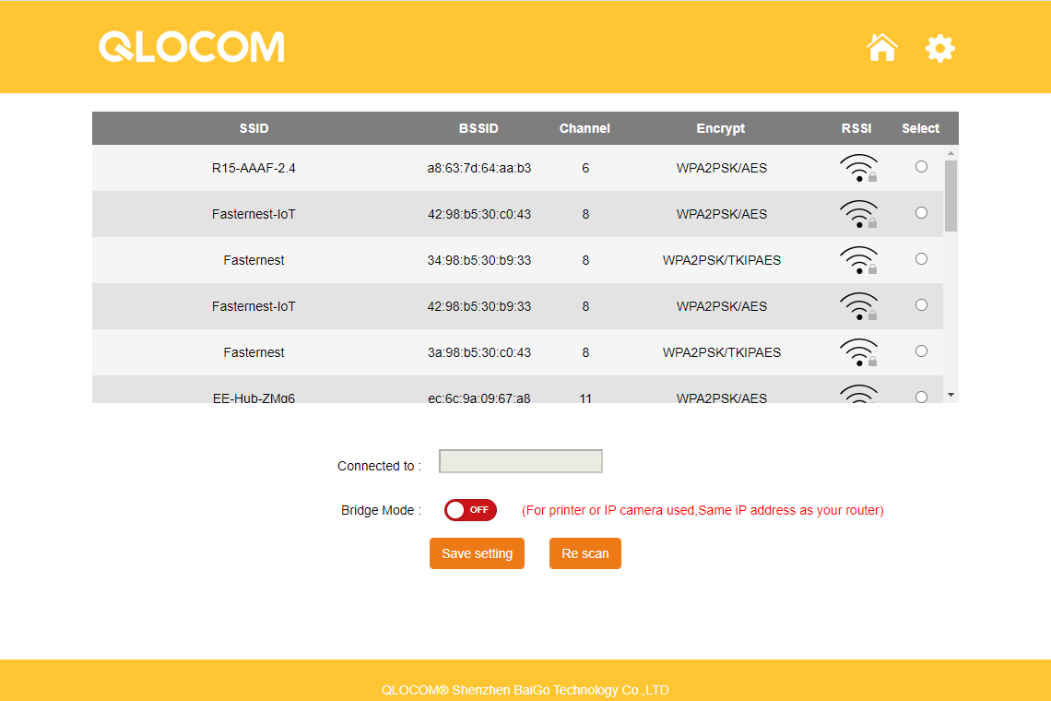Select the EE-Hub-ZMq6 network radio button
The image size is (1051, 701).
921,397
